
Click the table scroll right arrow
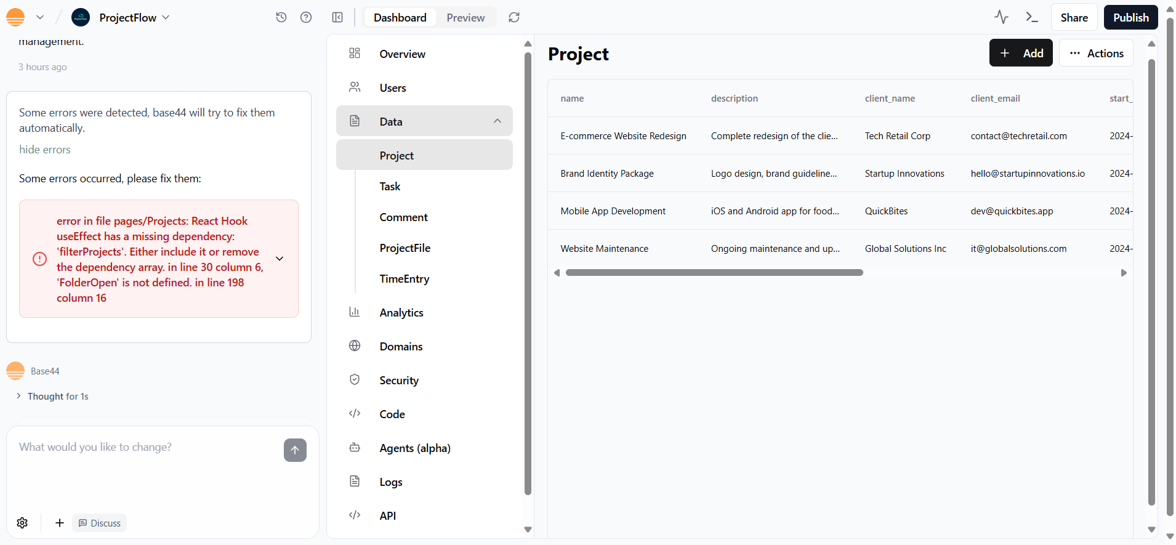(1124, 273)
